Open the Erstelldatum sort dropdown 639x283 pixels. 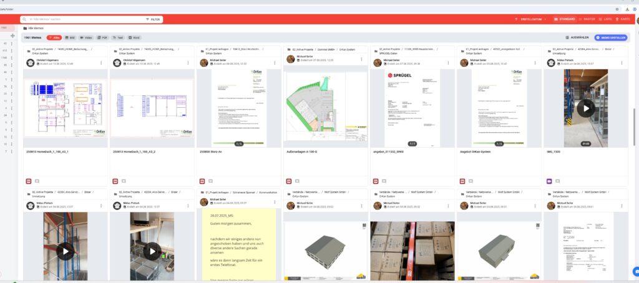530,19
